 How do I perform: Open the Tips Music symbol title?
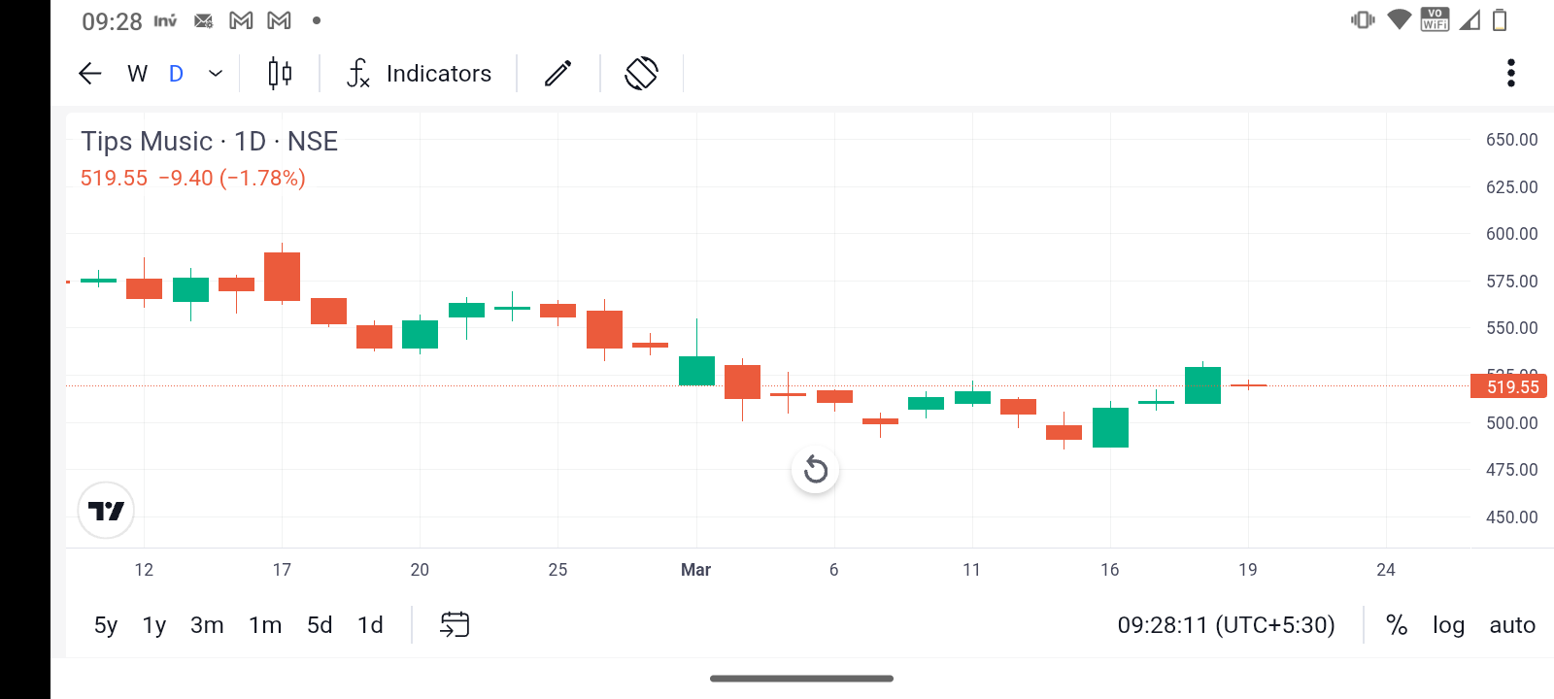click(209, 142)
